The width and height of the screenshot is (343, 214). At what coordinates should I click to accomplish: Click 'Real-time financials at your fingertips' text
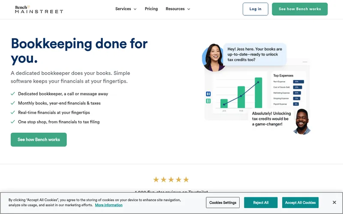pos(54,113)
